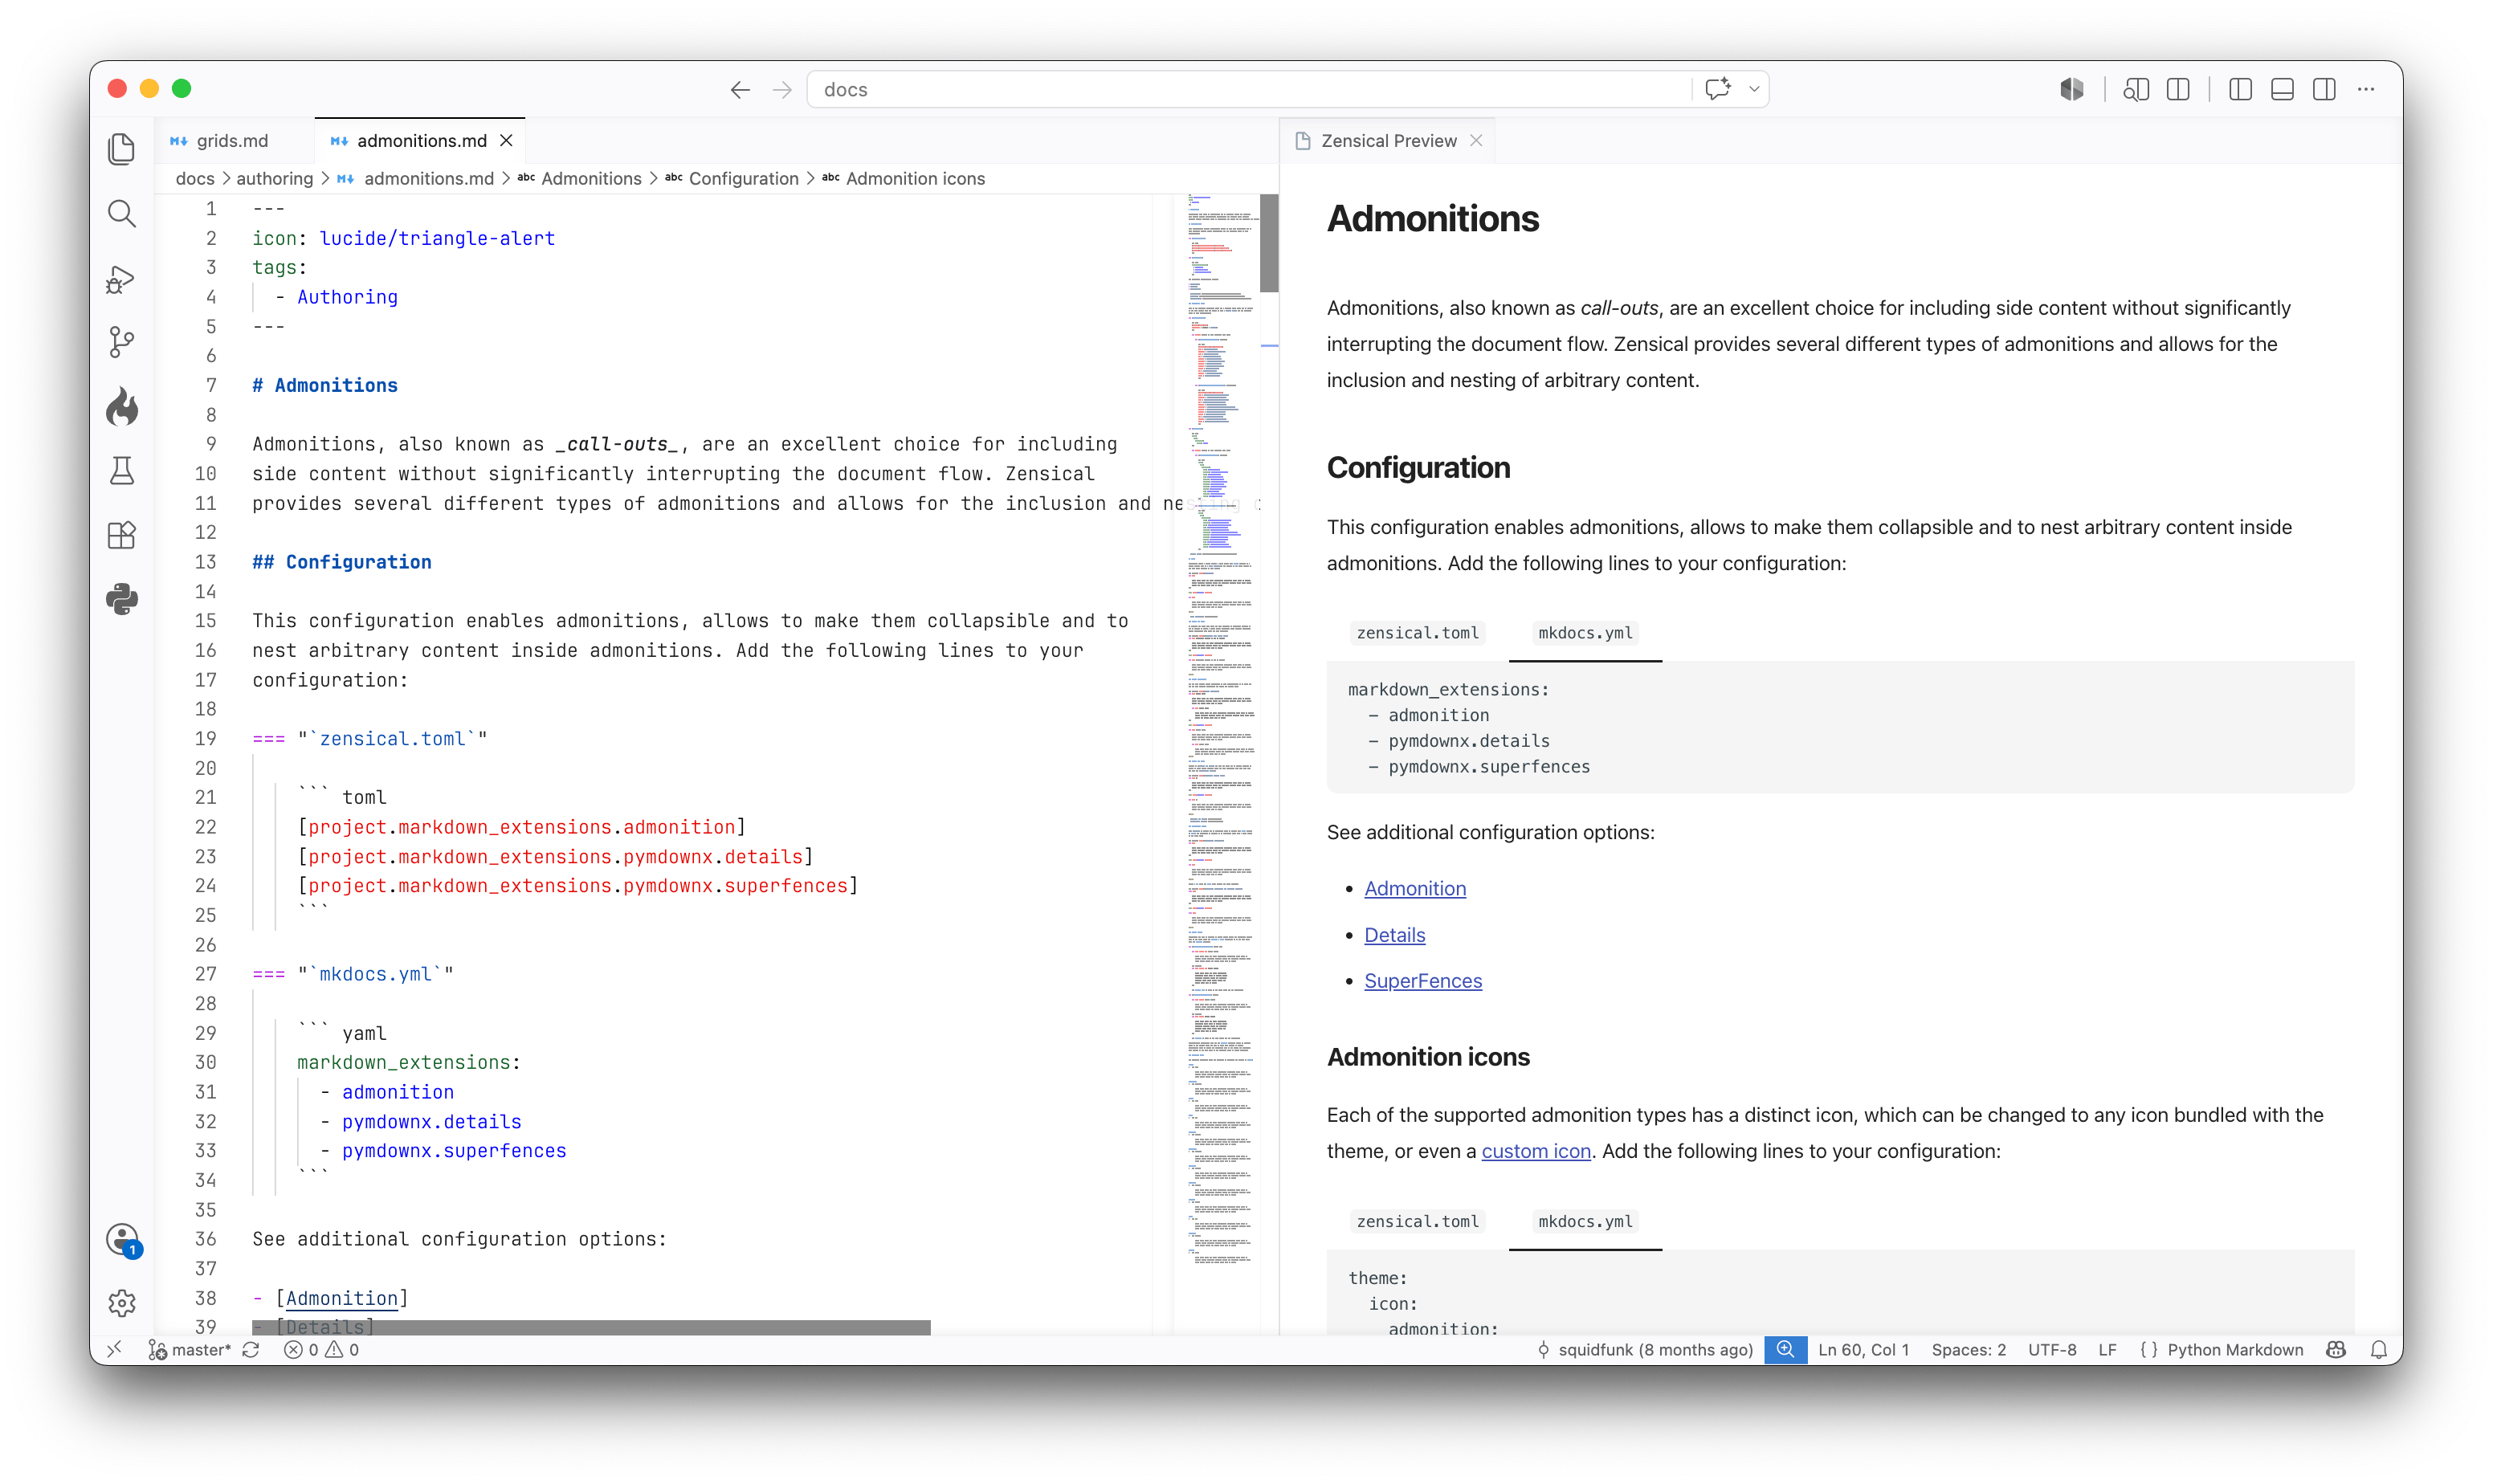Open the Explorer view in the activity bar
Screen dimensions: 2493x1484
pos(122,149)
